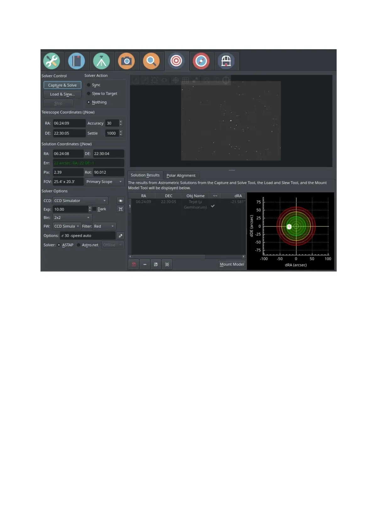Click the Exp exposure spinbox arrows
The height and width of the screenshot is (528, 374).
[90, 209]
